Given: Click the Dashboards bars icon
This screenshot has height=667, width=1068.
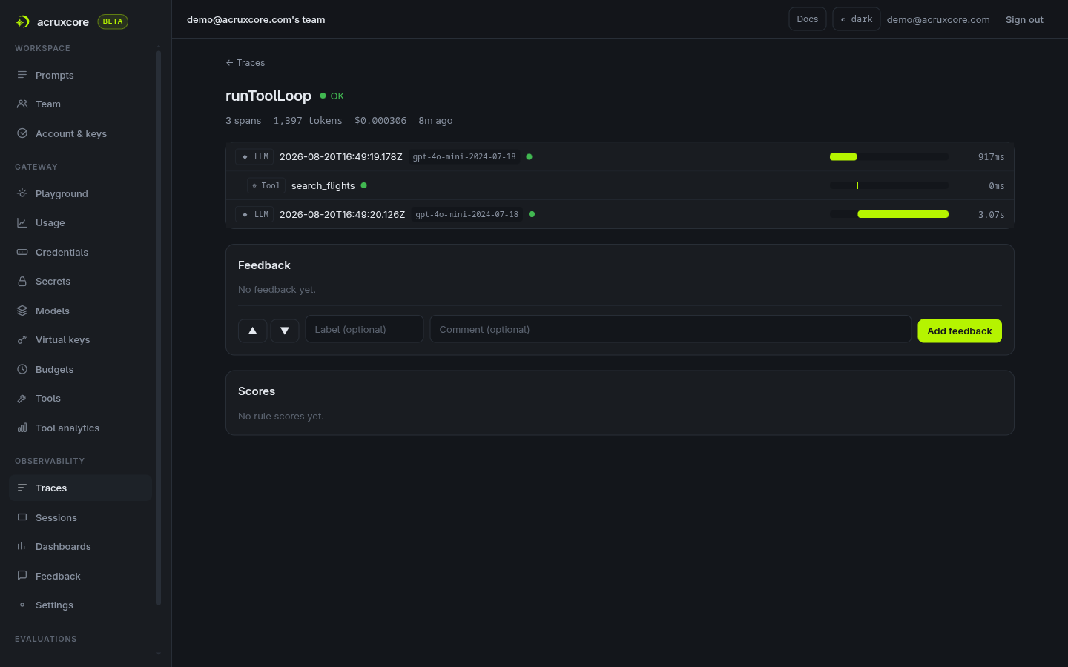Looking at the screenshot, I should click(x=22, y=547).
